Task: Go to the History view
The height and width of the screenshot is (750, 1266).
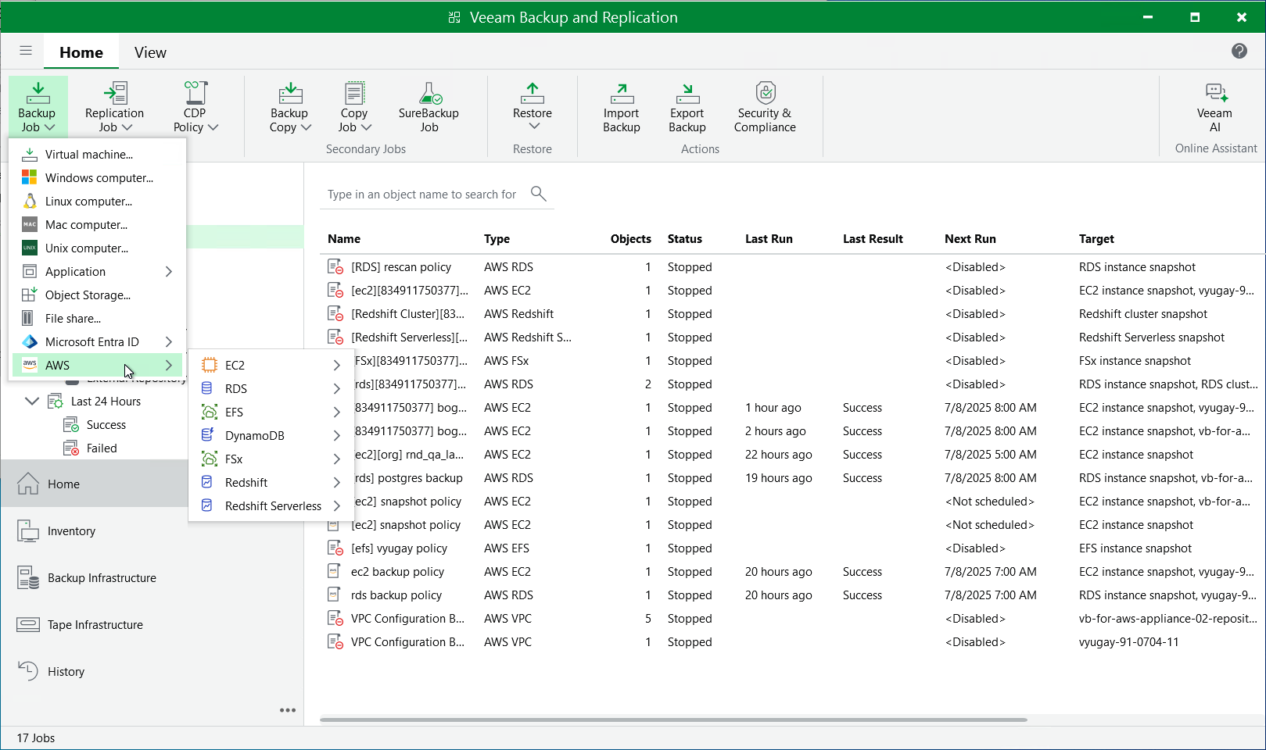Action: 66,672
